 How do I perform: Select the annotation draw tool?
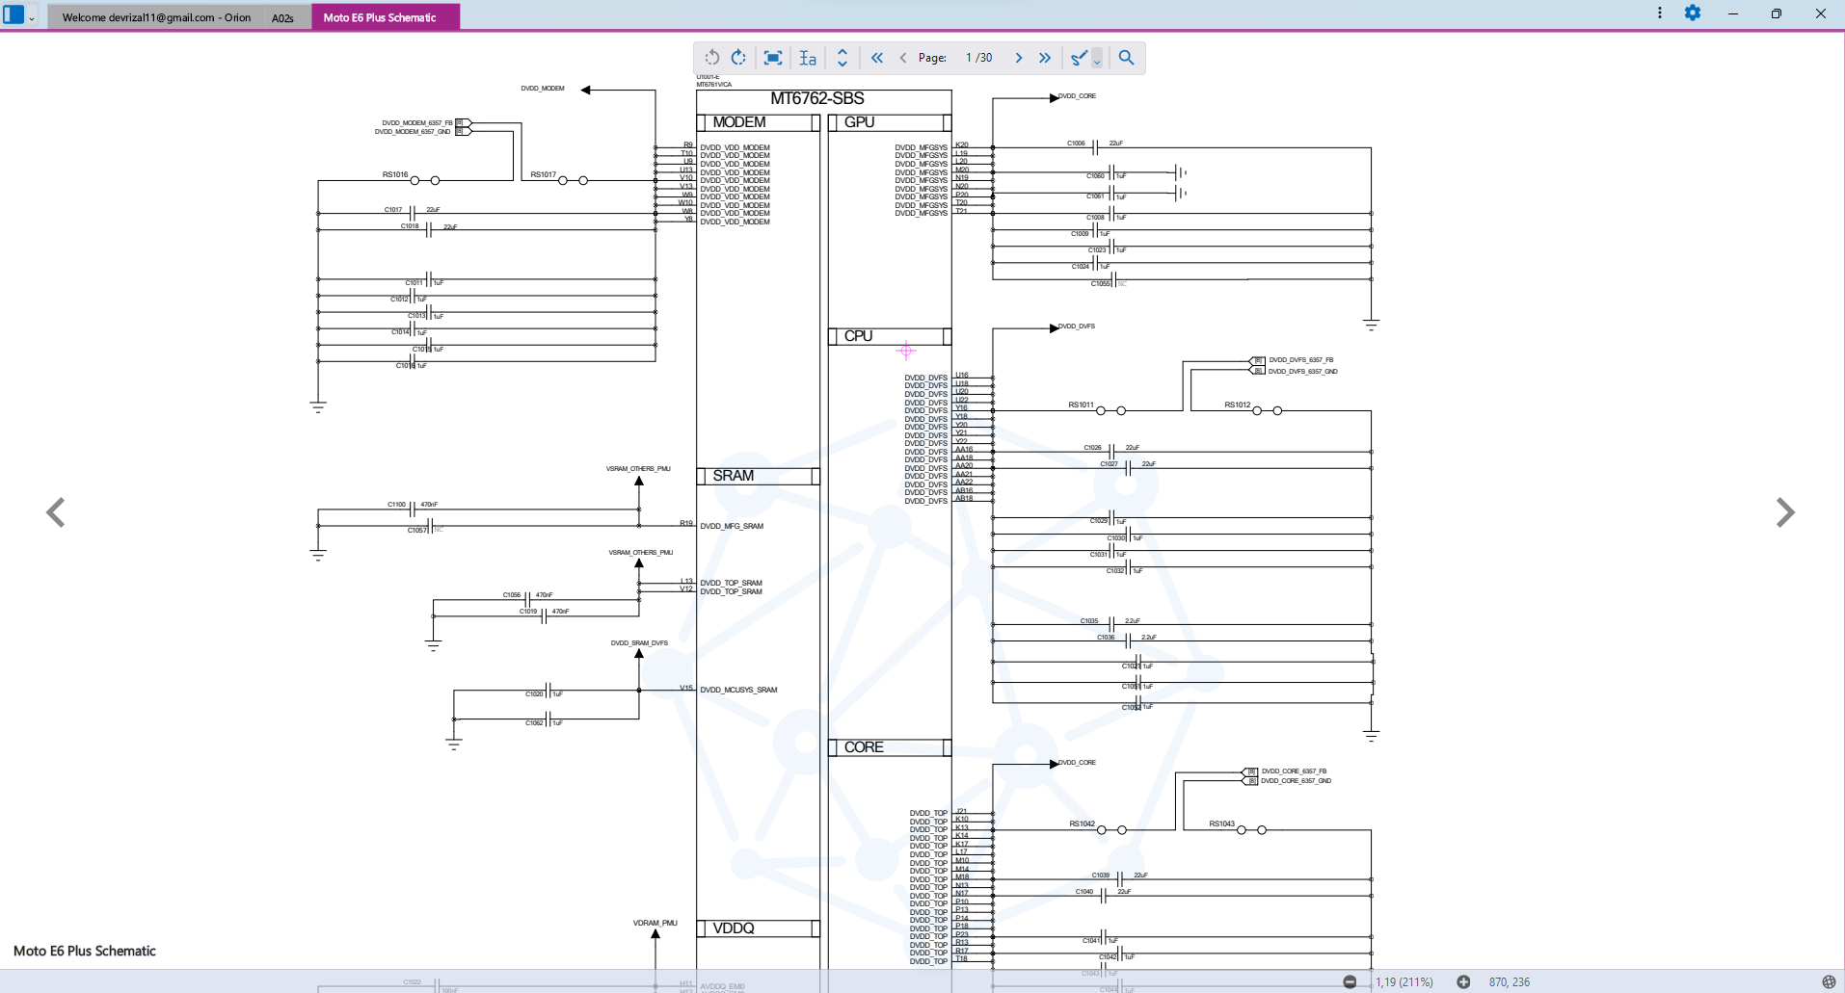click(1079, 58)
